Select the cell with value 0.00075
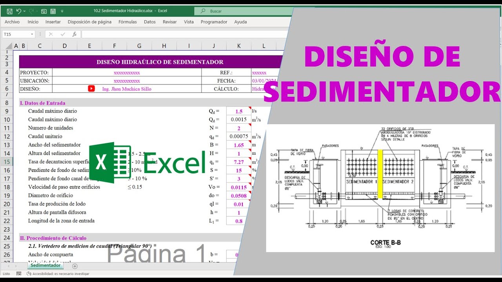The height and width of the screenshot is (282, 502). tap(239, 136)
